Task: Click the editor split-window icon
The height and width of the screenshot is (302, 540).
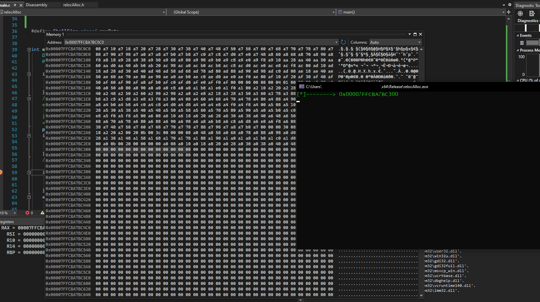Action: [x=508, y=12]
